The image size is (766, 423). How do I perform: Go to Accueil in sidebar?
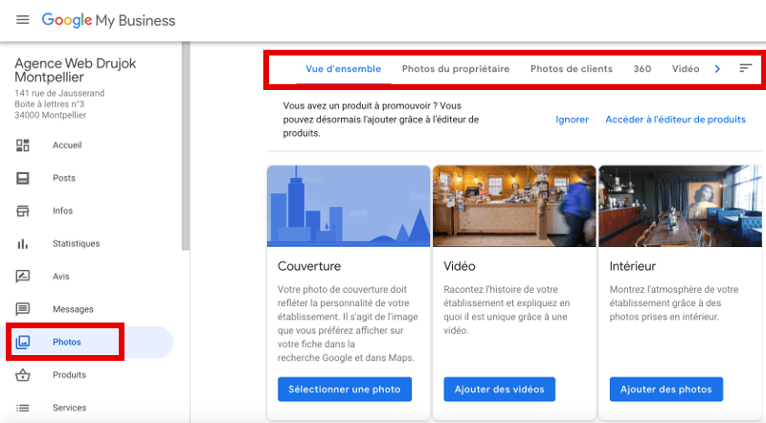(67, 145)
